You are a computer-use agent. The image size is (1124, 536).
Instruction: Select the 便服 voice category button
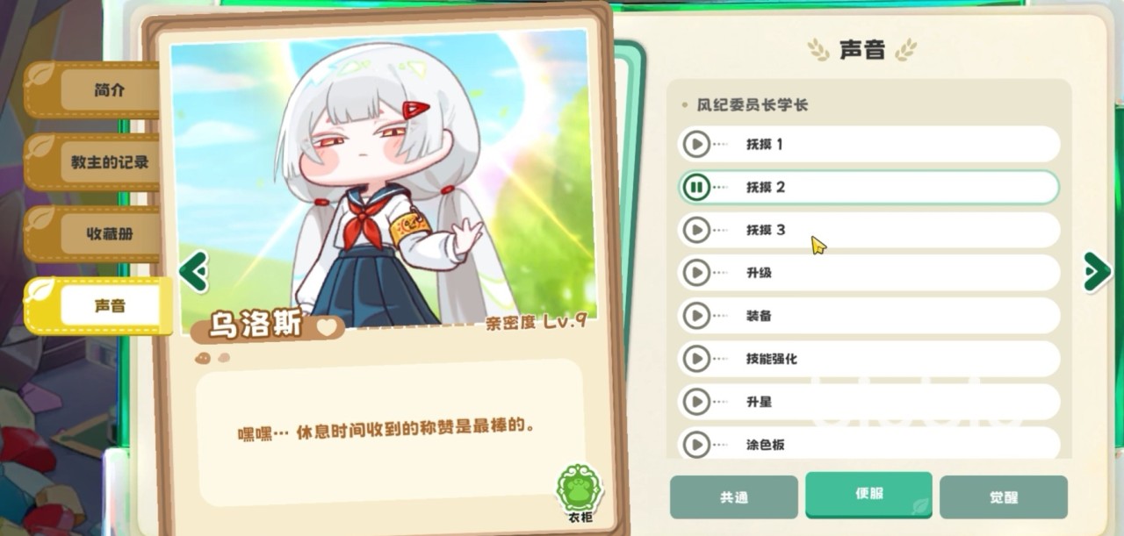868,494
